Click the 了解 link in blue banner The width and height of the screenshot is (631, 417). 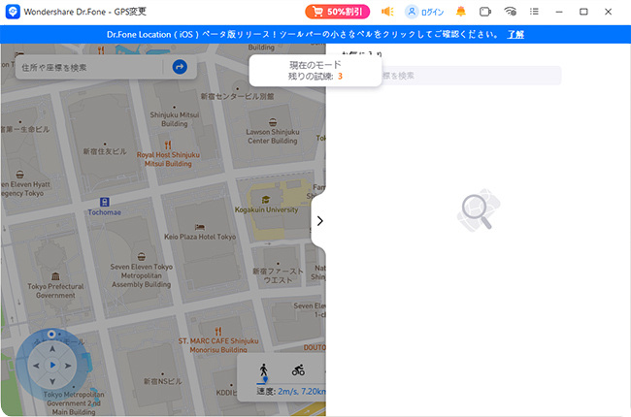[515, 34]
